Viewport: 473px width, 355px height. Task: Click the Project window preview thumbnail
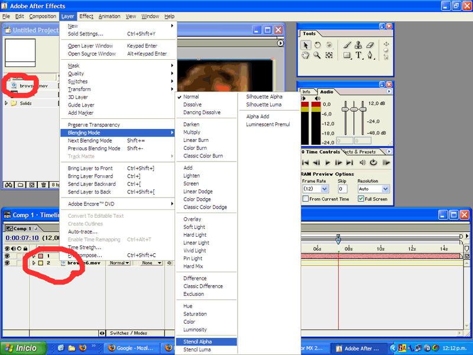20,53
